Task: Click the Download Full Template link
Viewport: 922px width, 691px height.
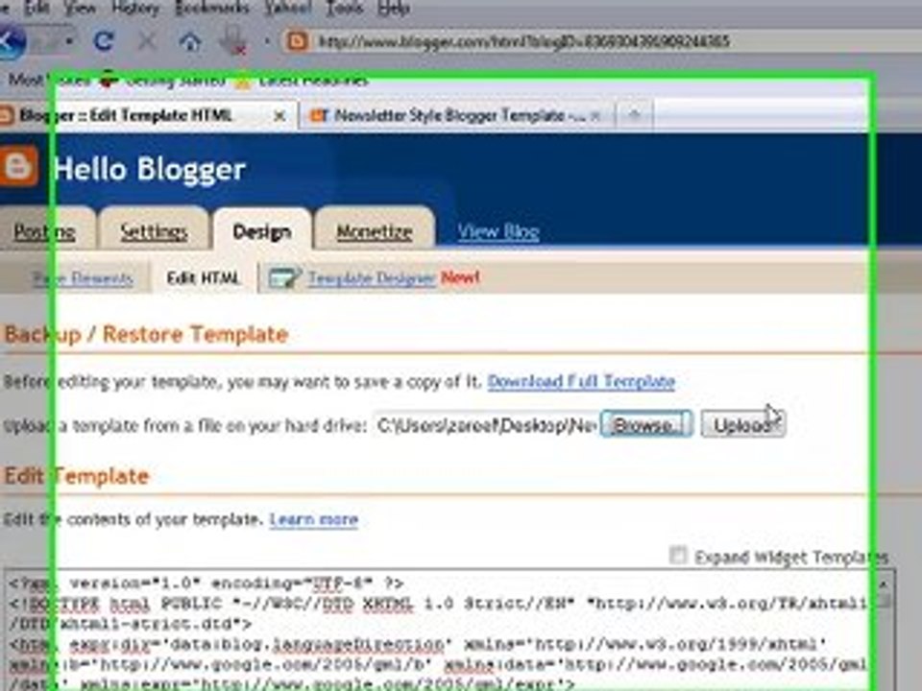Action: pos(581,382)
